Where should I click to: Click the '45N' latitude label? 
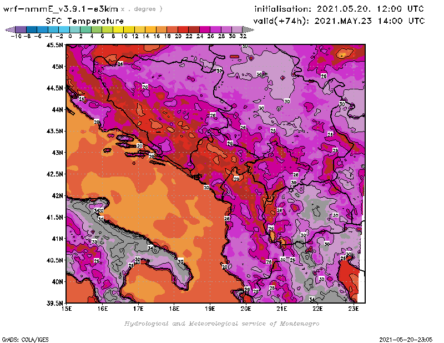57,67
